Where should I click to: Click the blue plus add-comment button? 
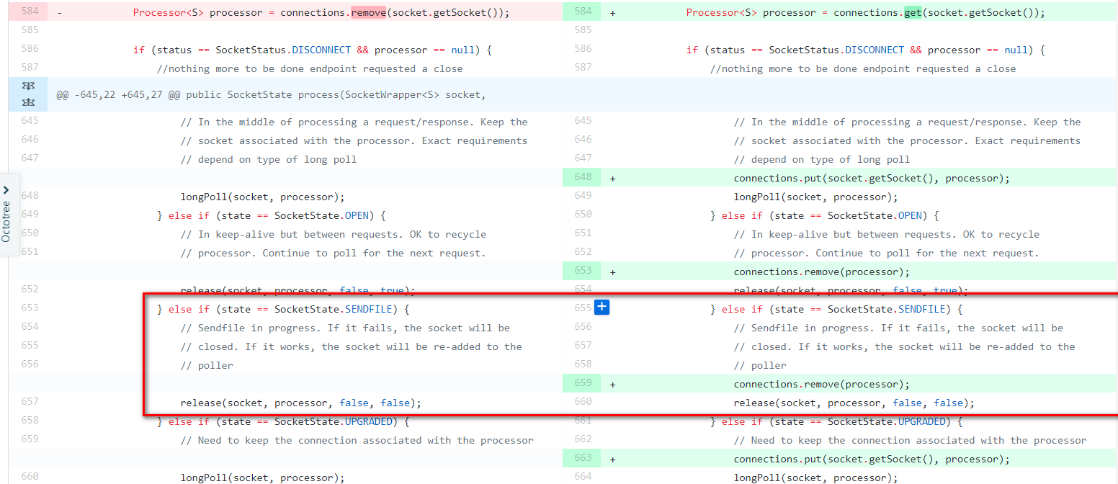pyautogui.click(x=602, y=308)
